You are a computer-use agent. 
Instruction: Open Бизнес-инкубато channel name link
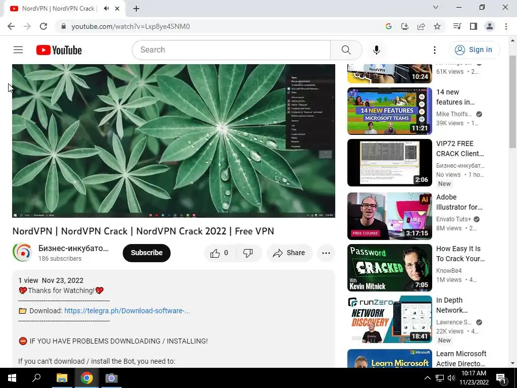point(73,248)
